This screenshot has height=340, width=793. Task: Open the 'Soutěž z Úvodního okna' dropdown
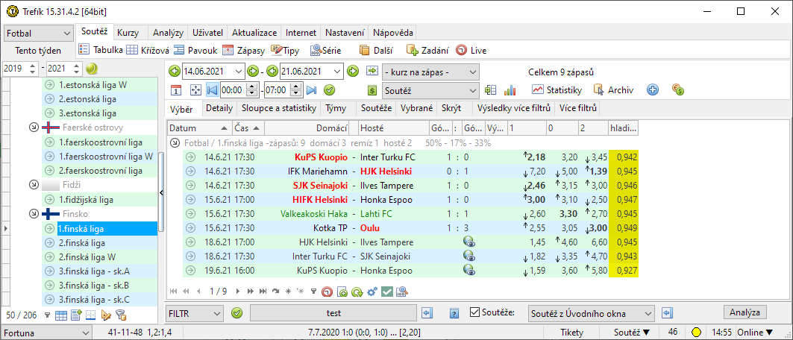592,313
